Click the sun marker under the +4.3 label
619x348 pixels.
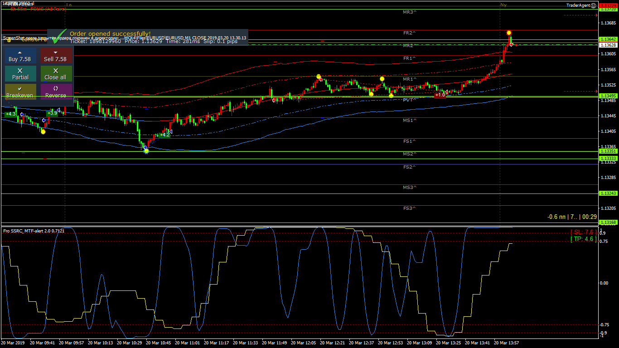(x=43, y=131)
